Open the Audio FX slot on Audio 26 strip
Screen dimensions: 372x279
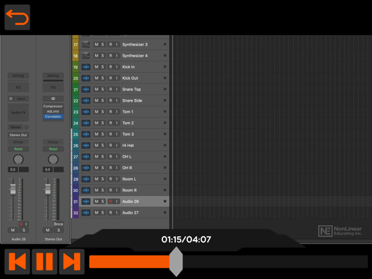[18, 113]
